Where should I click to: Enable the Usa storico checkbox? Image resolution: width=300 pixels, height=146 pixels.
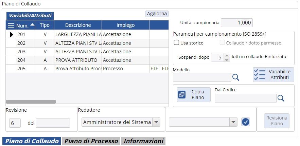point(177,43)
